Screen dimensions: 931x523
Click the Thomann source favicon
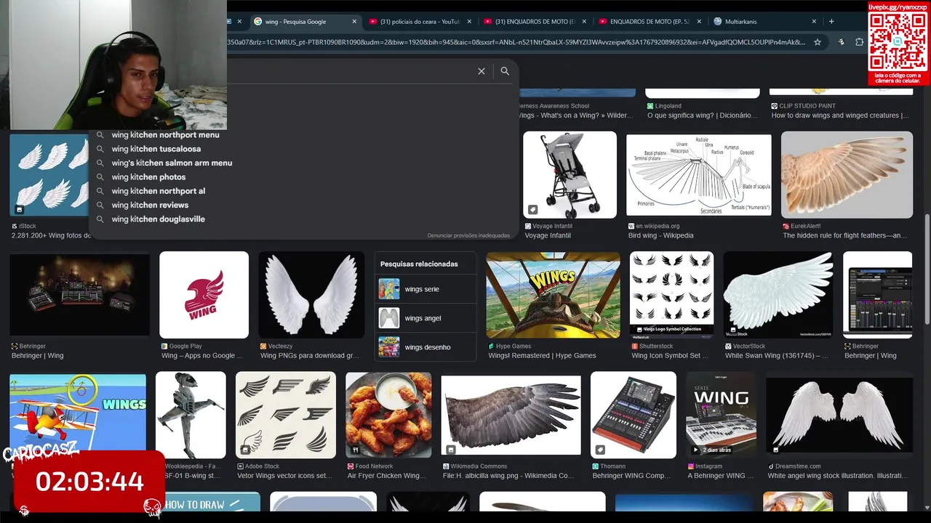(596, 466)
